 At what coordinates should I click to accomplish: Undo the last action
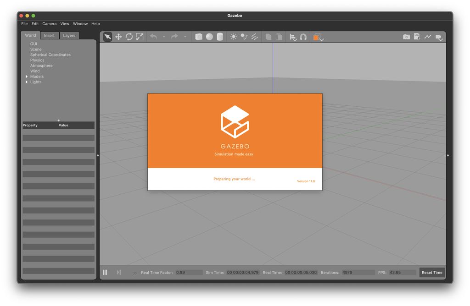coord(153,37)
